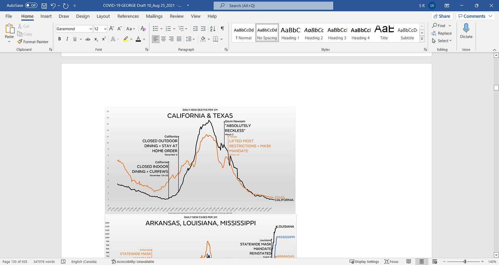Apply Italic formatting
The width and height of the screenshot is (499, 265).
pyautogui.click(x=68, y=39)
